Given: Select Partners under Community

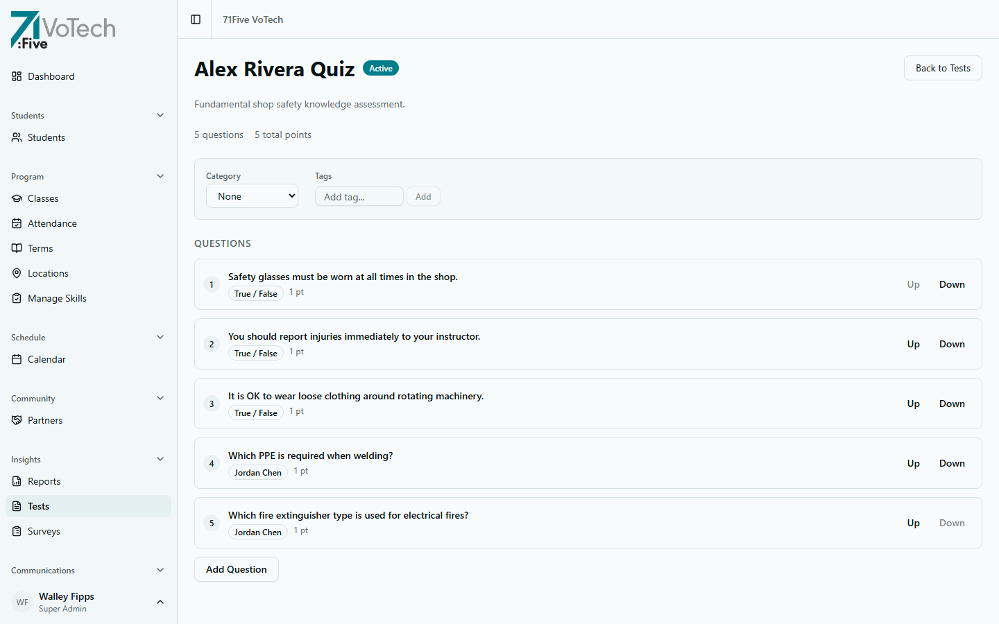Looking at the screenshot, I should (44, 420).
